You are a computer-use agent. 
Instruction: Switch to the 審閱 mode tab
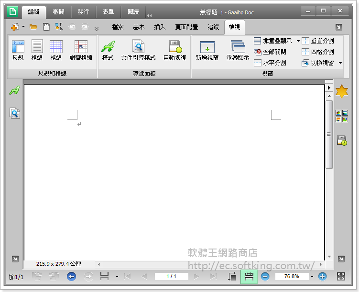pos(59,12)
